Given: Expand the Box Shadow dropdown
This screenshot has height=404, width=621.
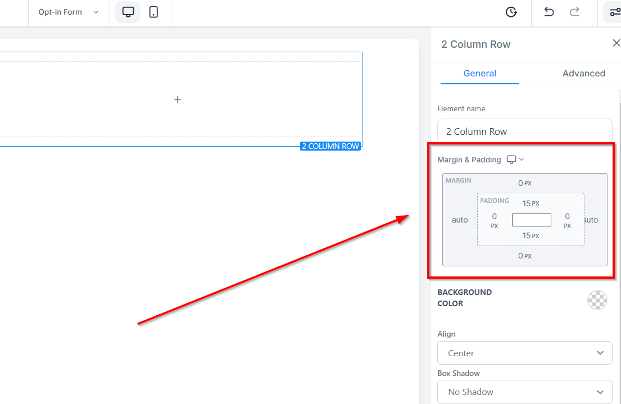Looking at the screenshot, I should [524, 392].
